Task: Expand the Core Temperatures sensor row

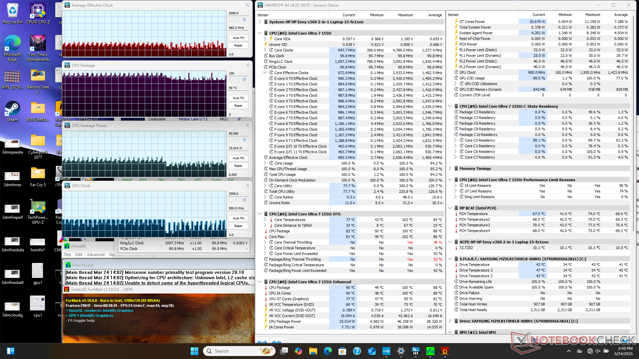Action: (265, 220)
